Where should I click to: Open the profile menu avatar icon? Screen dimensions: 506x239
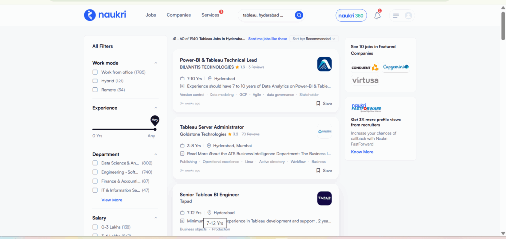pos(408,16)
